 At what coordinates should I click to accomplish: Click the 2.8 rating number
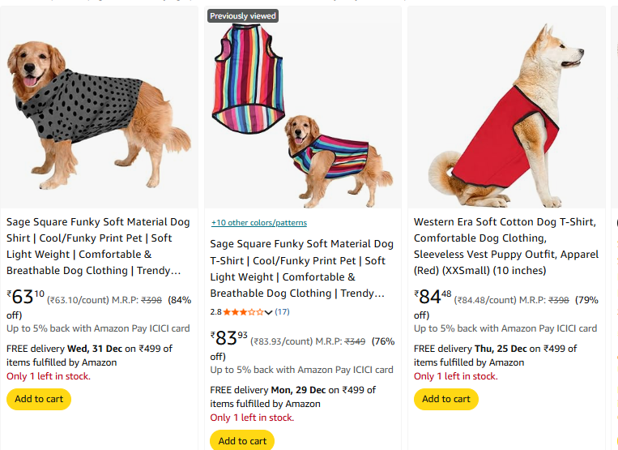pyautogui.click(x=215, y=311)
